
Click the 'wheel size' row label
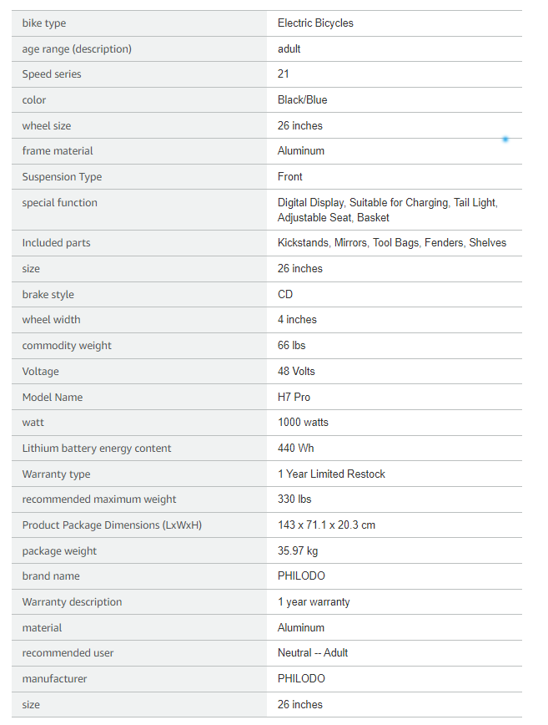tap(47, 126)
